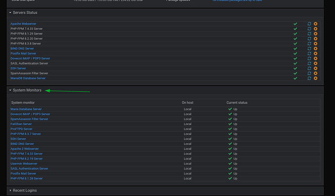
Task: Stop the Apache Webserver service
Action: 316,24
